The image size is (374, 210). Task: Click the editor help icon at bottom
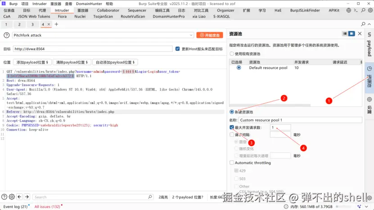(5, 197)
